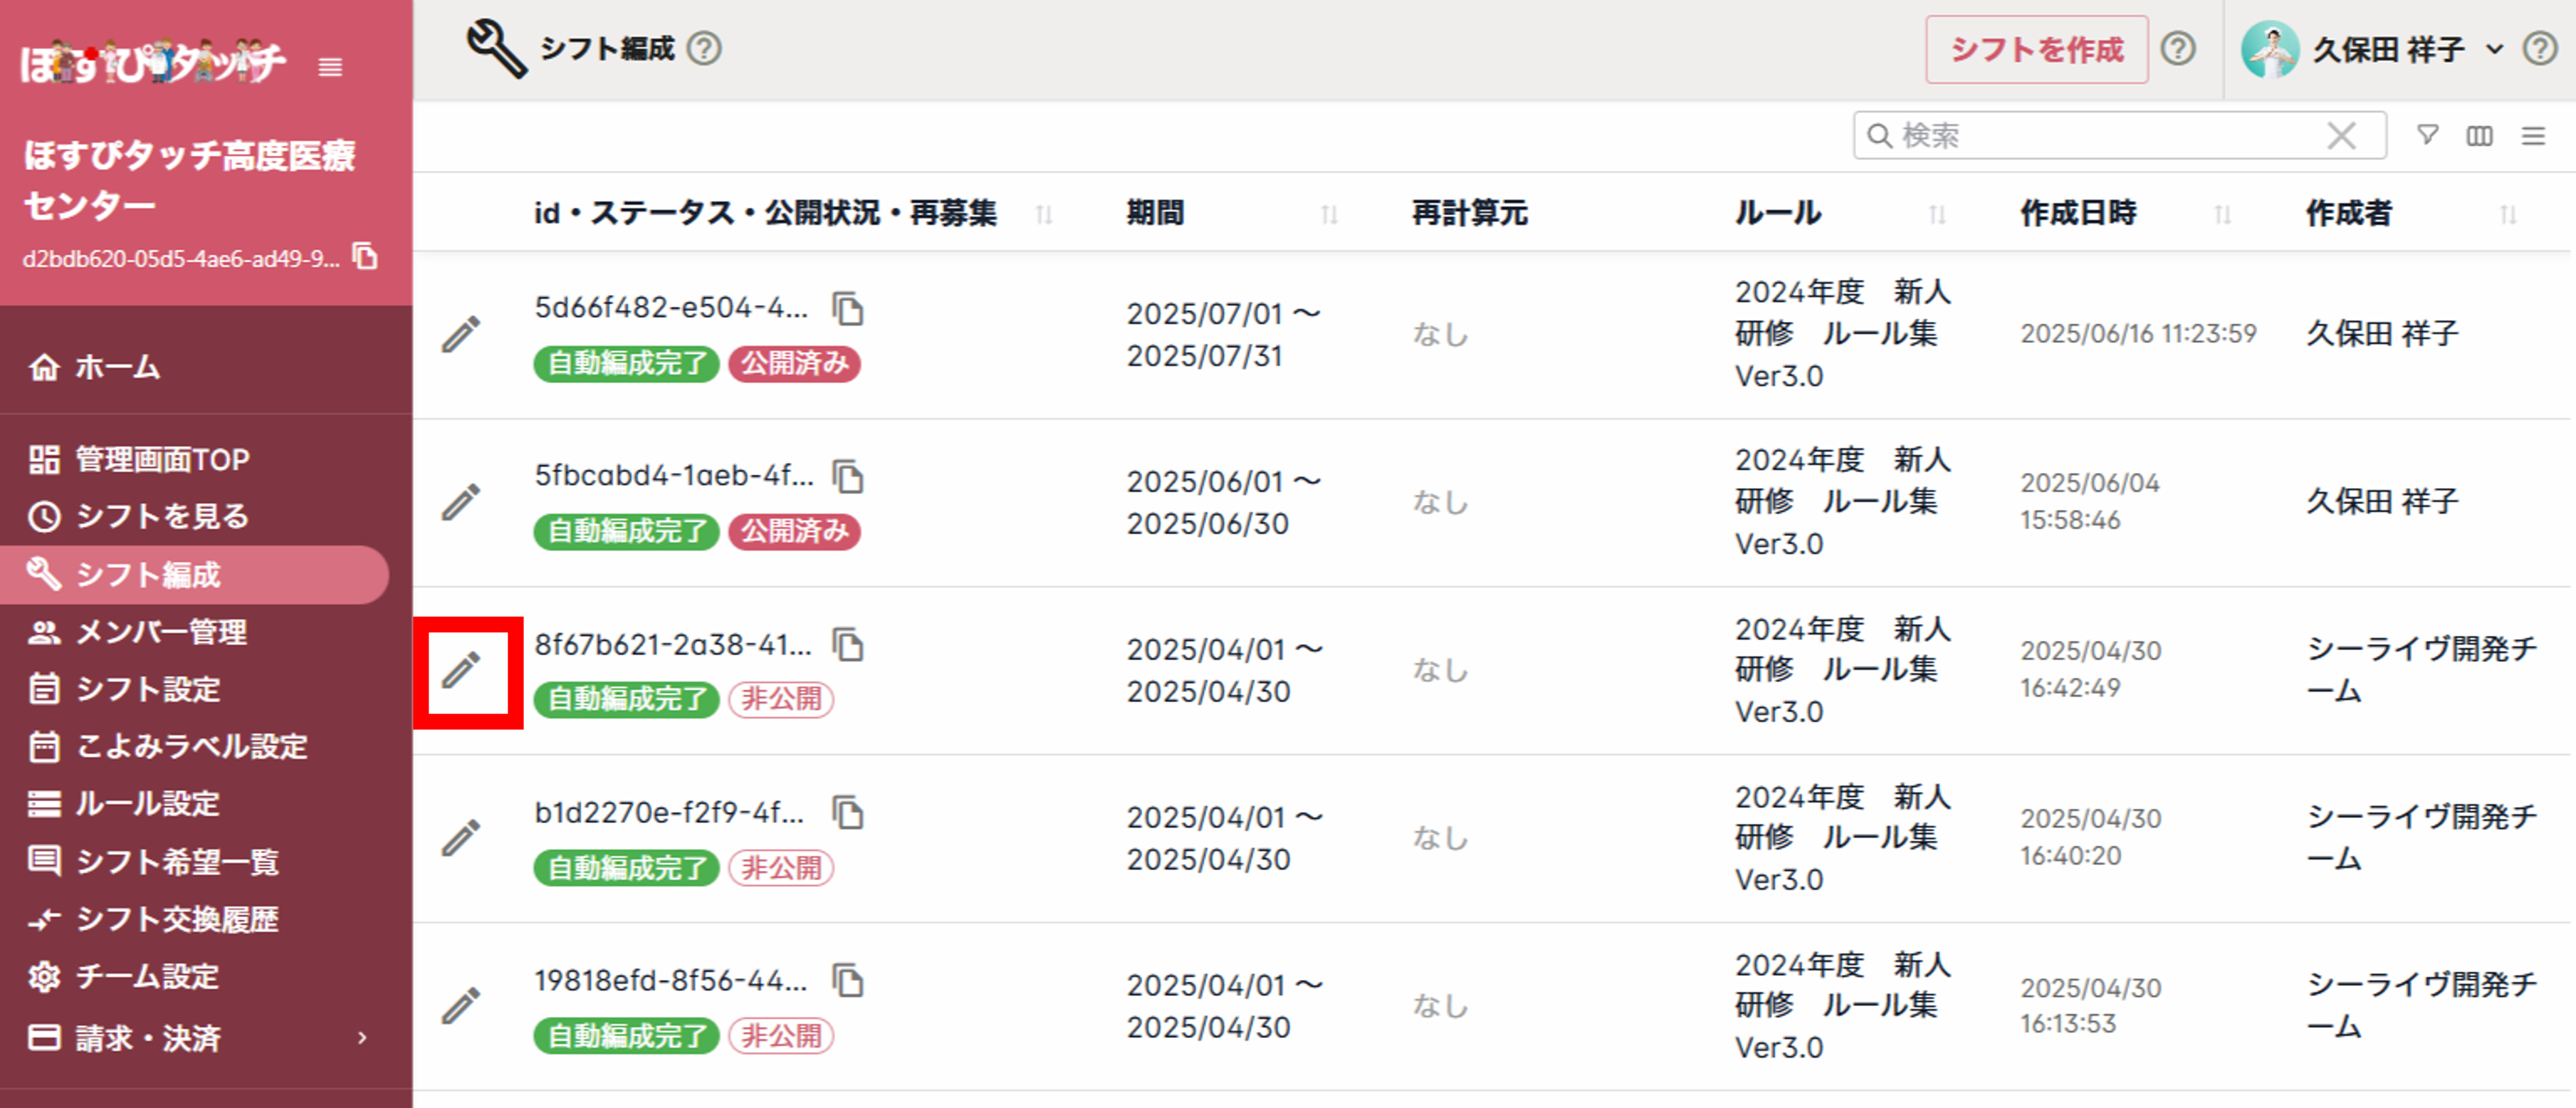The width and height of the screenshot is (2576, 1108).
Task: Copy the id 19818efd-8f56-44
Action: pyautogui.click(x=848, y=981)
